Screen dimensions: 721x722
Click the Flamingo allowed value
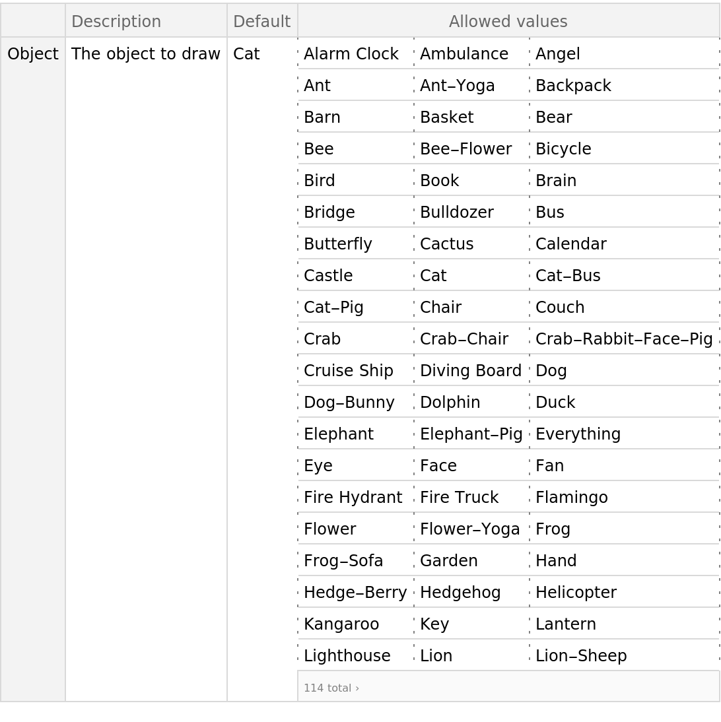click(571, 497)
